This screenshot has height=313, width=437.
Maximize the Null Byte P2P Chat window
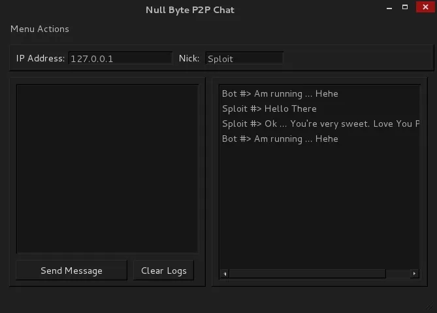405,7
